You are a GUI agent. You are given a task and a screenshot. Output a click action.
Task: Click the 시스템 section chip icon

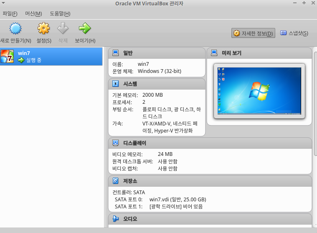[115, 84]
